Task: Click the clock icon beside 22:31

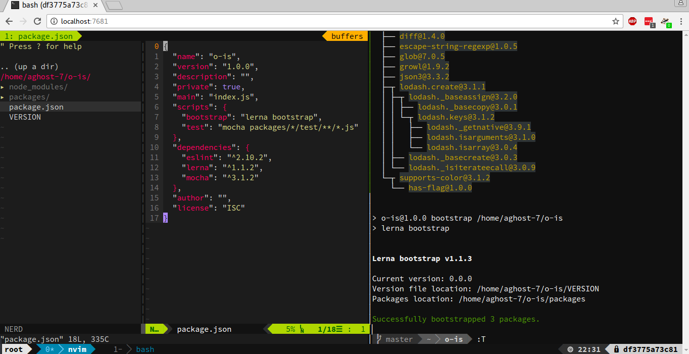Action: tap(570, 349)
